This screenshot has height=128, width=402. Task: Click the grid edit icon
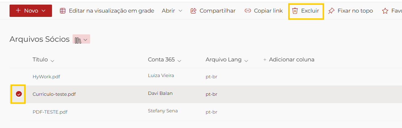[x=62, y=11]
